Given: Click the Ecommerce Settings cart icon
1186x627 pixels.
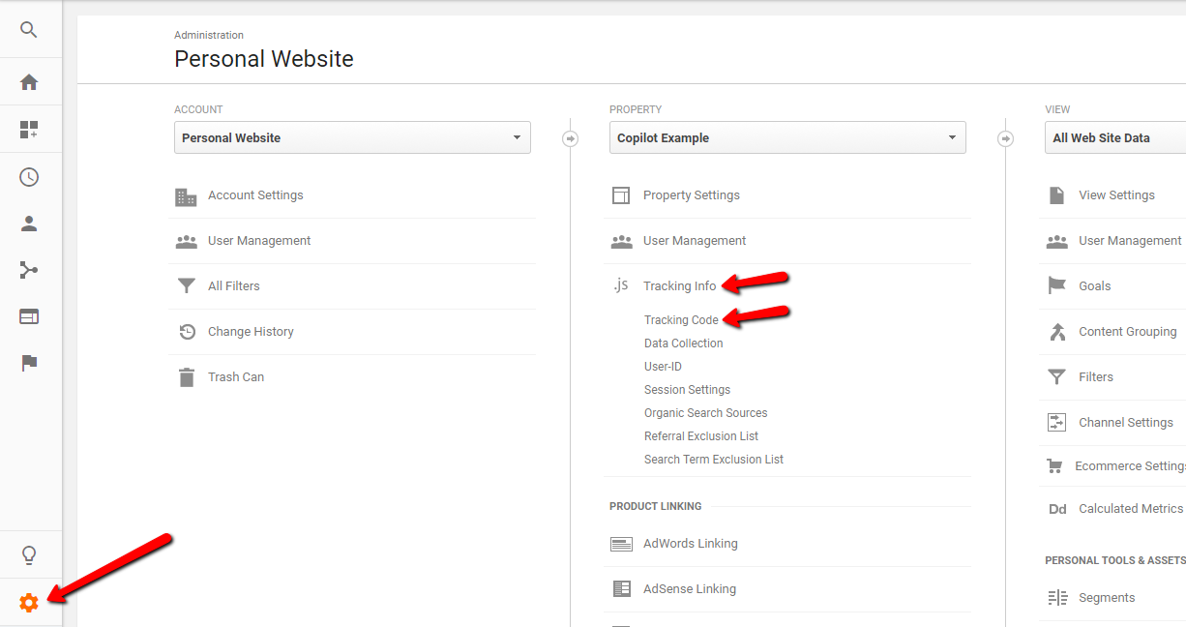Looking at the screenshot, I should coord(1055,466).
